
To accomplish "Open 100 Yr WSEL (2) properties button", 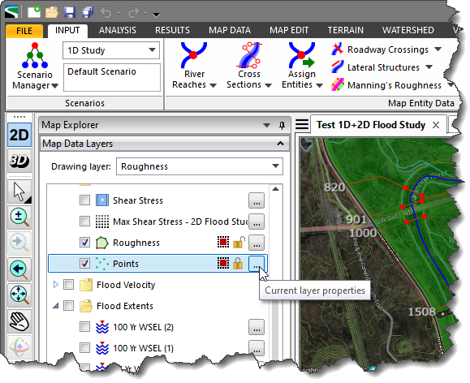I will (257, 327).
